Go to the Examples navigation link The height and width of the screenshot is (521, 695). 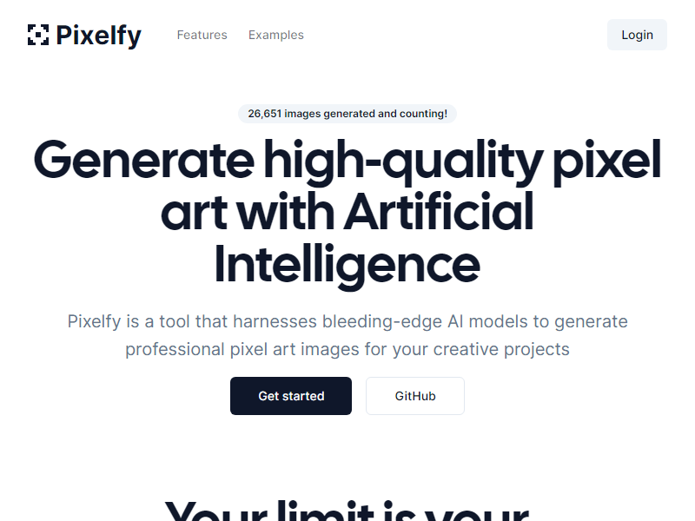(276, 36)
